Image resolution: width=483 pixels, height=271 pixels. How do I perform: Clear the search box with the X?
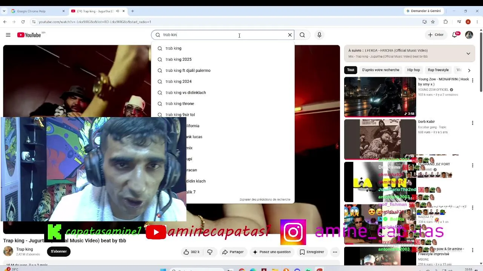[x=290, y=35]
